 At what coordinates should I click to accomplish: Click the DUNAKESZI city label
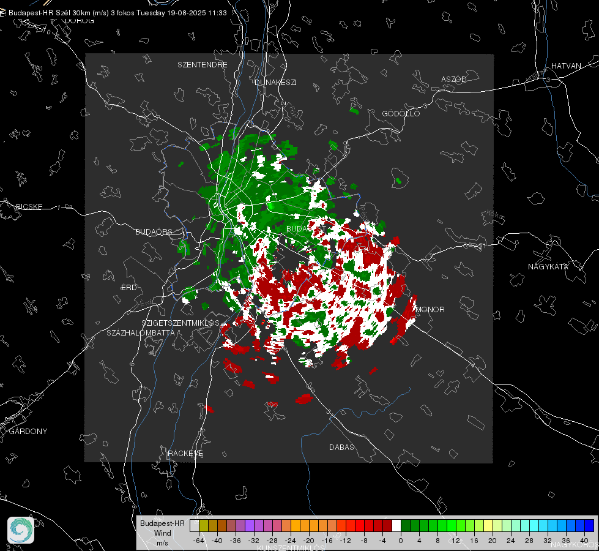(x=275, y=82)
